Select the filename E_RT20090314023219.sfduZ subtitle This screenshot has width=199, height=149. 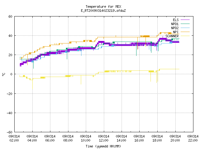coord(103,11)
